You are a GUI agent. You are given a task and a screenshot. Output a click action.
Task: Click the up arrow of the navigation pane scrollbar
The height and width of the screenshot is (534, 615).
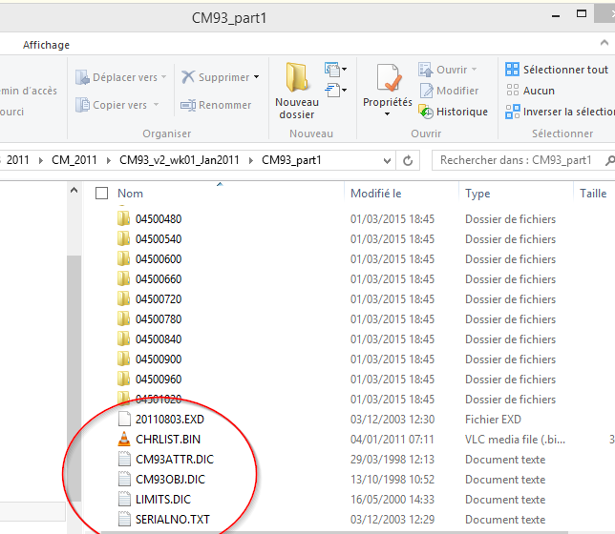(74, 191)
